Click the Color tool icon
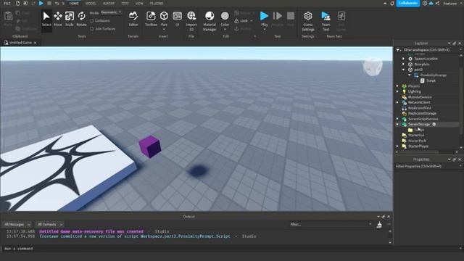The image size is (464, 261). [x=225, y=16]
